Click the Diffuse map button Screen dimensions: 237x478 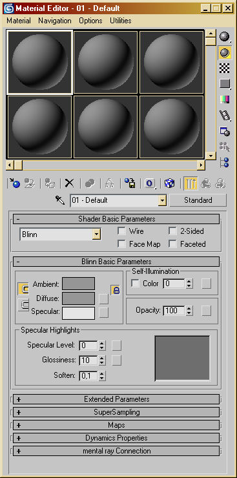click(x=103, y=298)
